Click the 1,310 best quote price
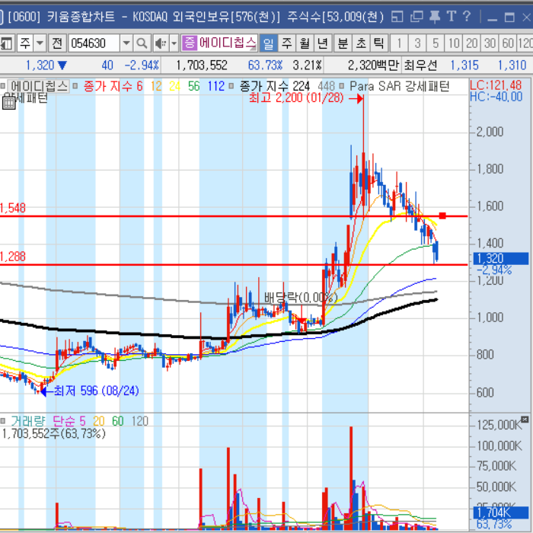This screenshot has width=533, height=533. click(x=512, y=65)
